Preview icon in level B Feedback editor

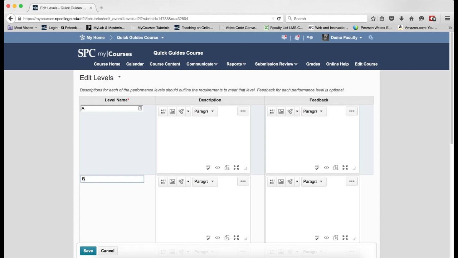336,238
